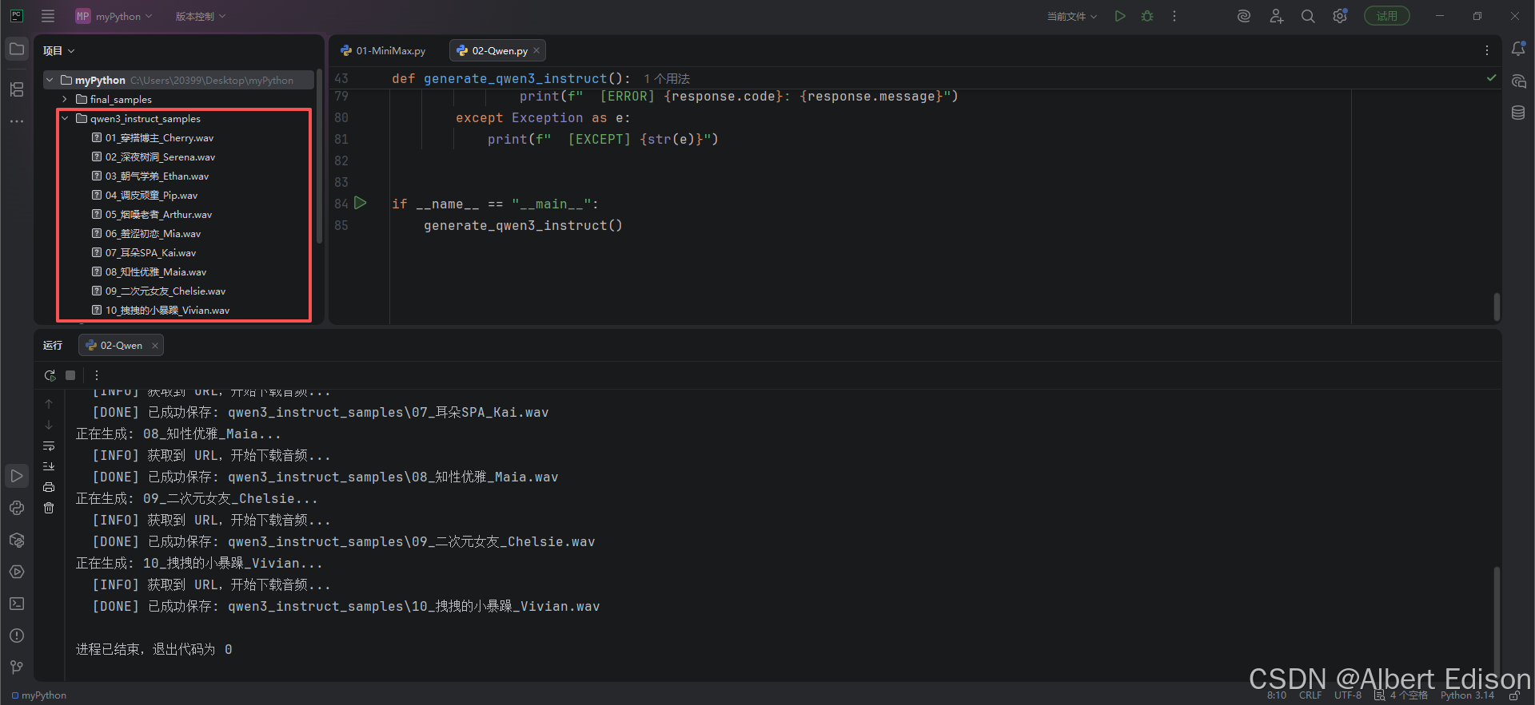Open the Python Packages tool window
Viewport: 1535px width, 705px height.
pos(16,540)
